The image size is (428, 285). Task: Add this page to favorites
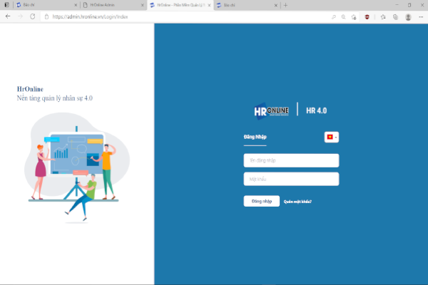pos(354,17)
